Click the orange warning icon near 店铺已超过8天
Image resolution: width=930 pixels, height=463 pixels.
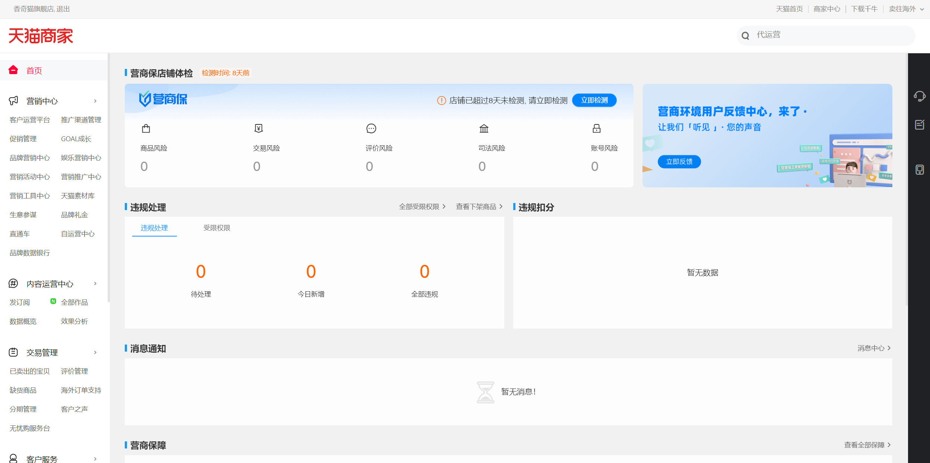click(x=441, y=101)
